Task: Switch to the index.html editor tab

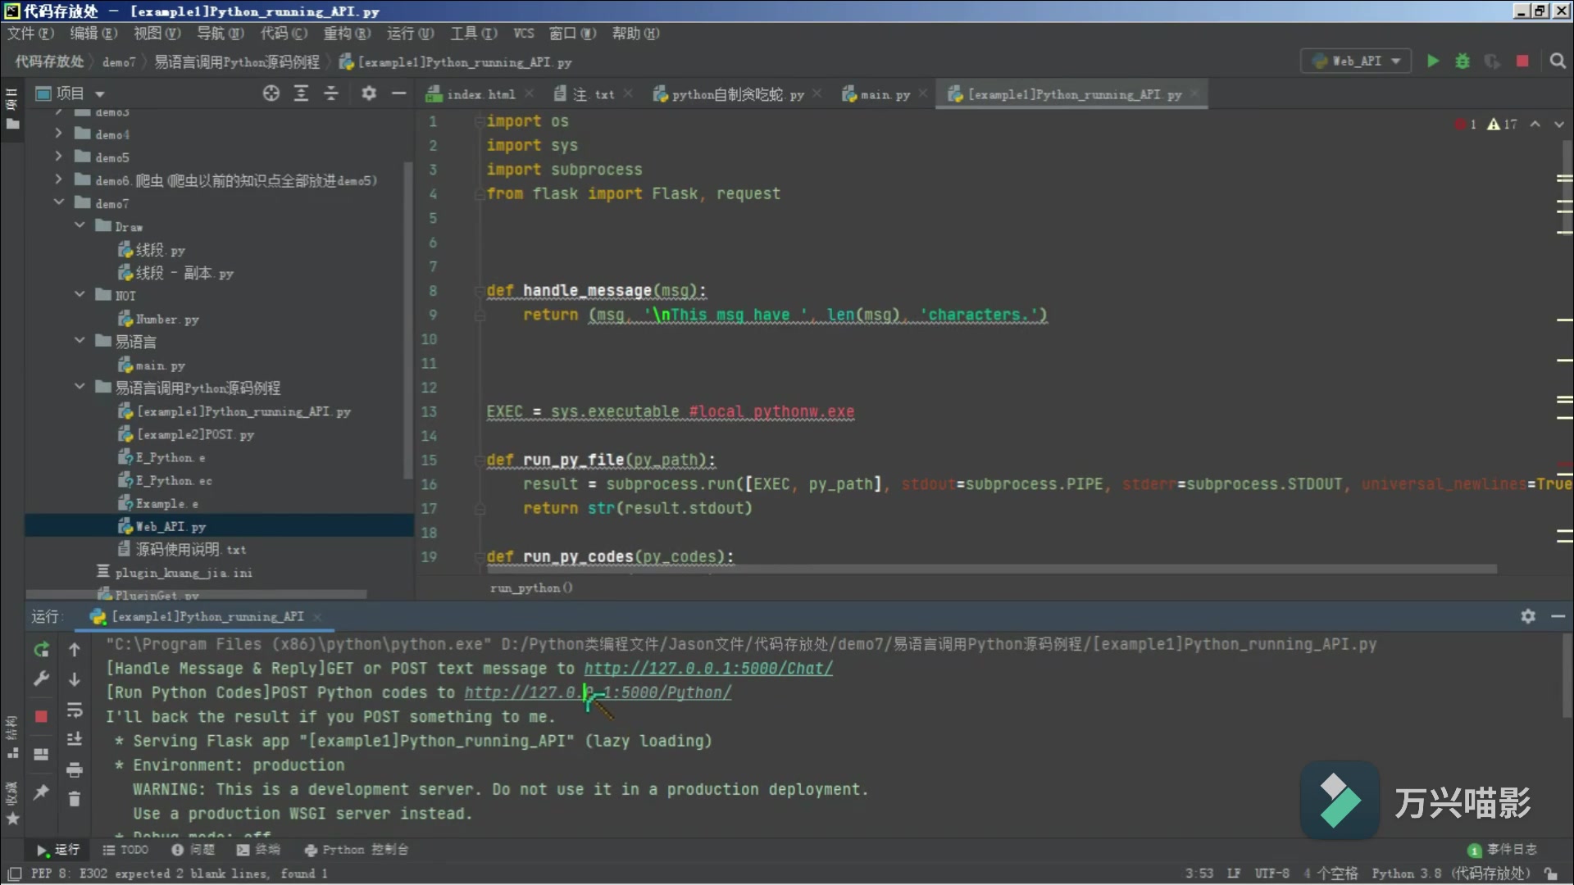Action: 480,94
